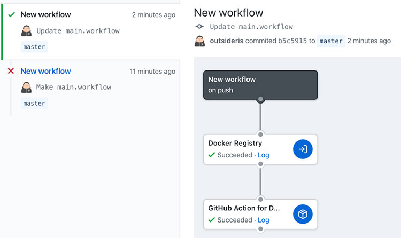This screenshot has height=238, width=401.
Task: Click the GitHub Action for D... succeeded checkmark
Action: coord(212,220)
